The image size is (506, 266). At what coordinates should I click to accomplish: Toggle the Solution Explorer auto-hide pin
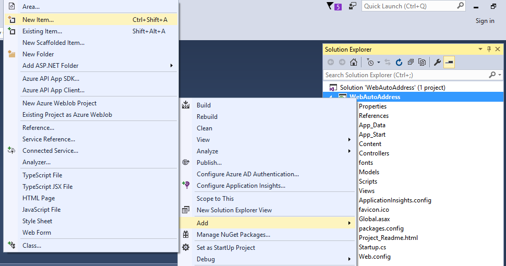pos(489,50)
